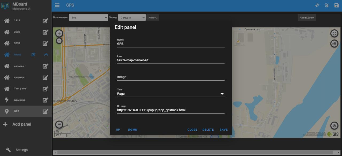The image size is (342, 156).
Task: Click DELETE in the Edit panel dialog
Action: pos(208,130)
